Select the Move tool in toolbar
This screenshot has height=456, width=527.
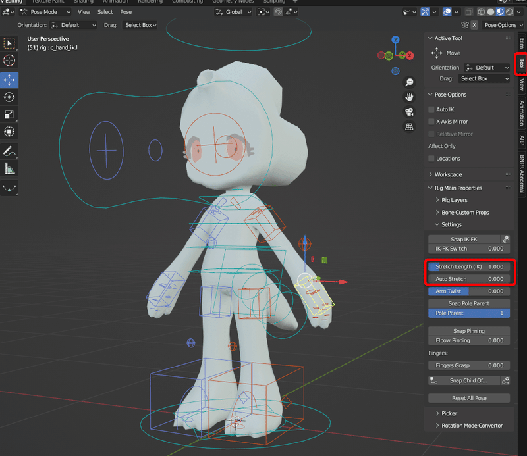9,80
